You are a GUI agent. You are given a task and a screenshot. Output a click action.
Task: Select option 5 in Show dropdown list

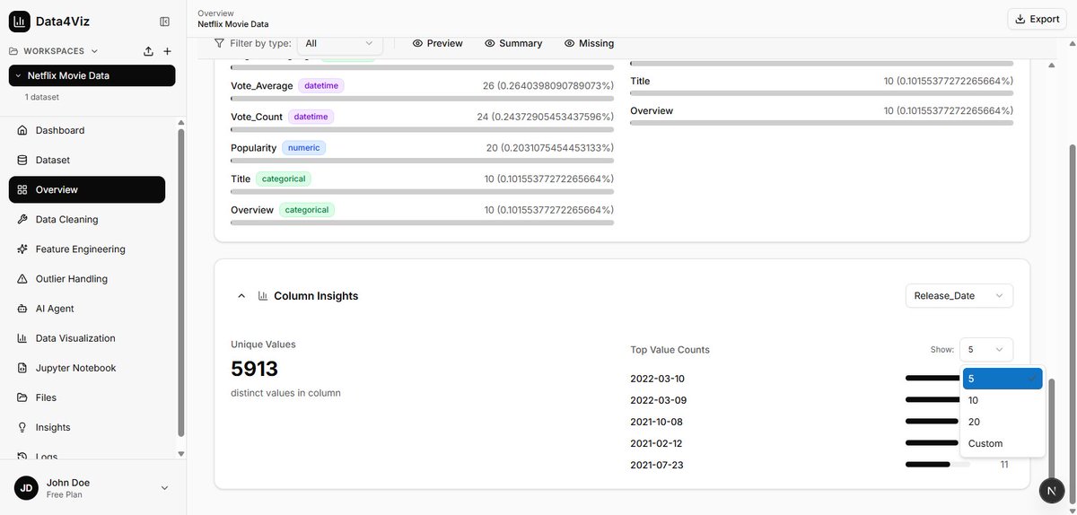tap(1003, 379)
